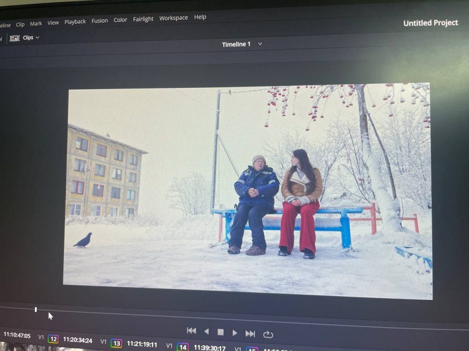The width and height of the screenshot is (469, 351).
Task: Click the Clips filmstrip icon
Action: (15, 38)
